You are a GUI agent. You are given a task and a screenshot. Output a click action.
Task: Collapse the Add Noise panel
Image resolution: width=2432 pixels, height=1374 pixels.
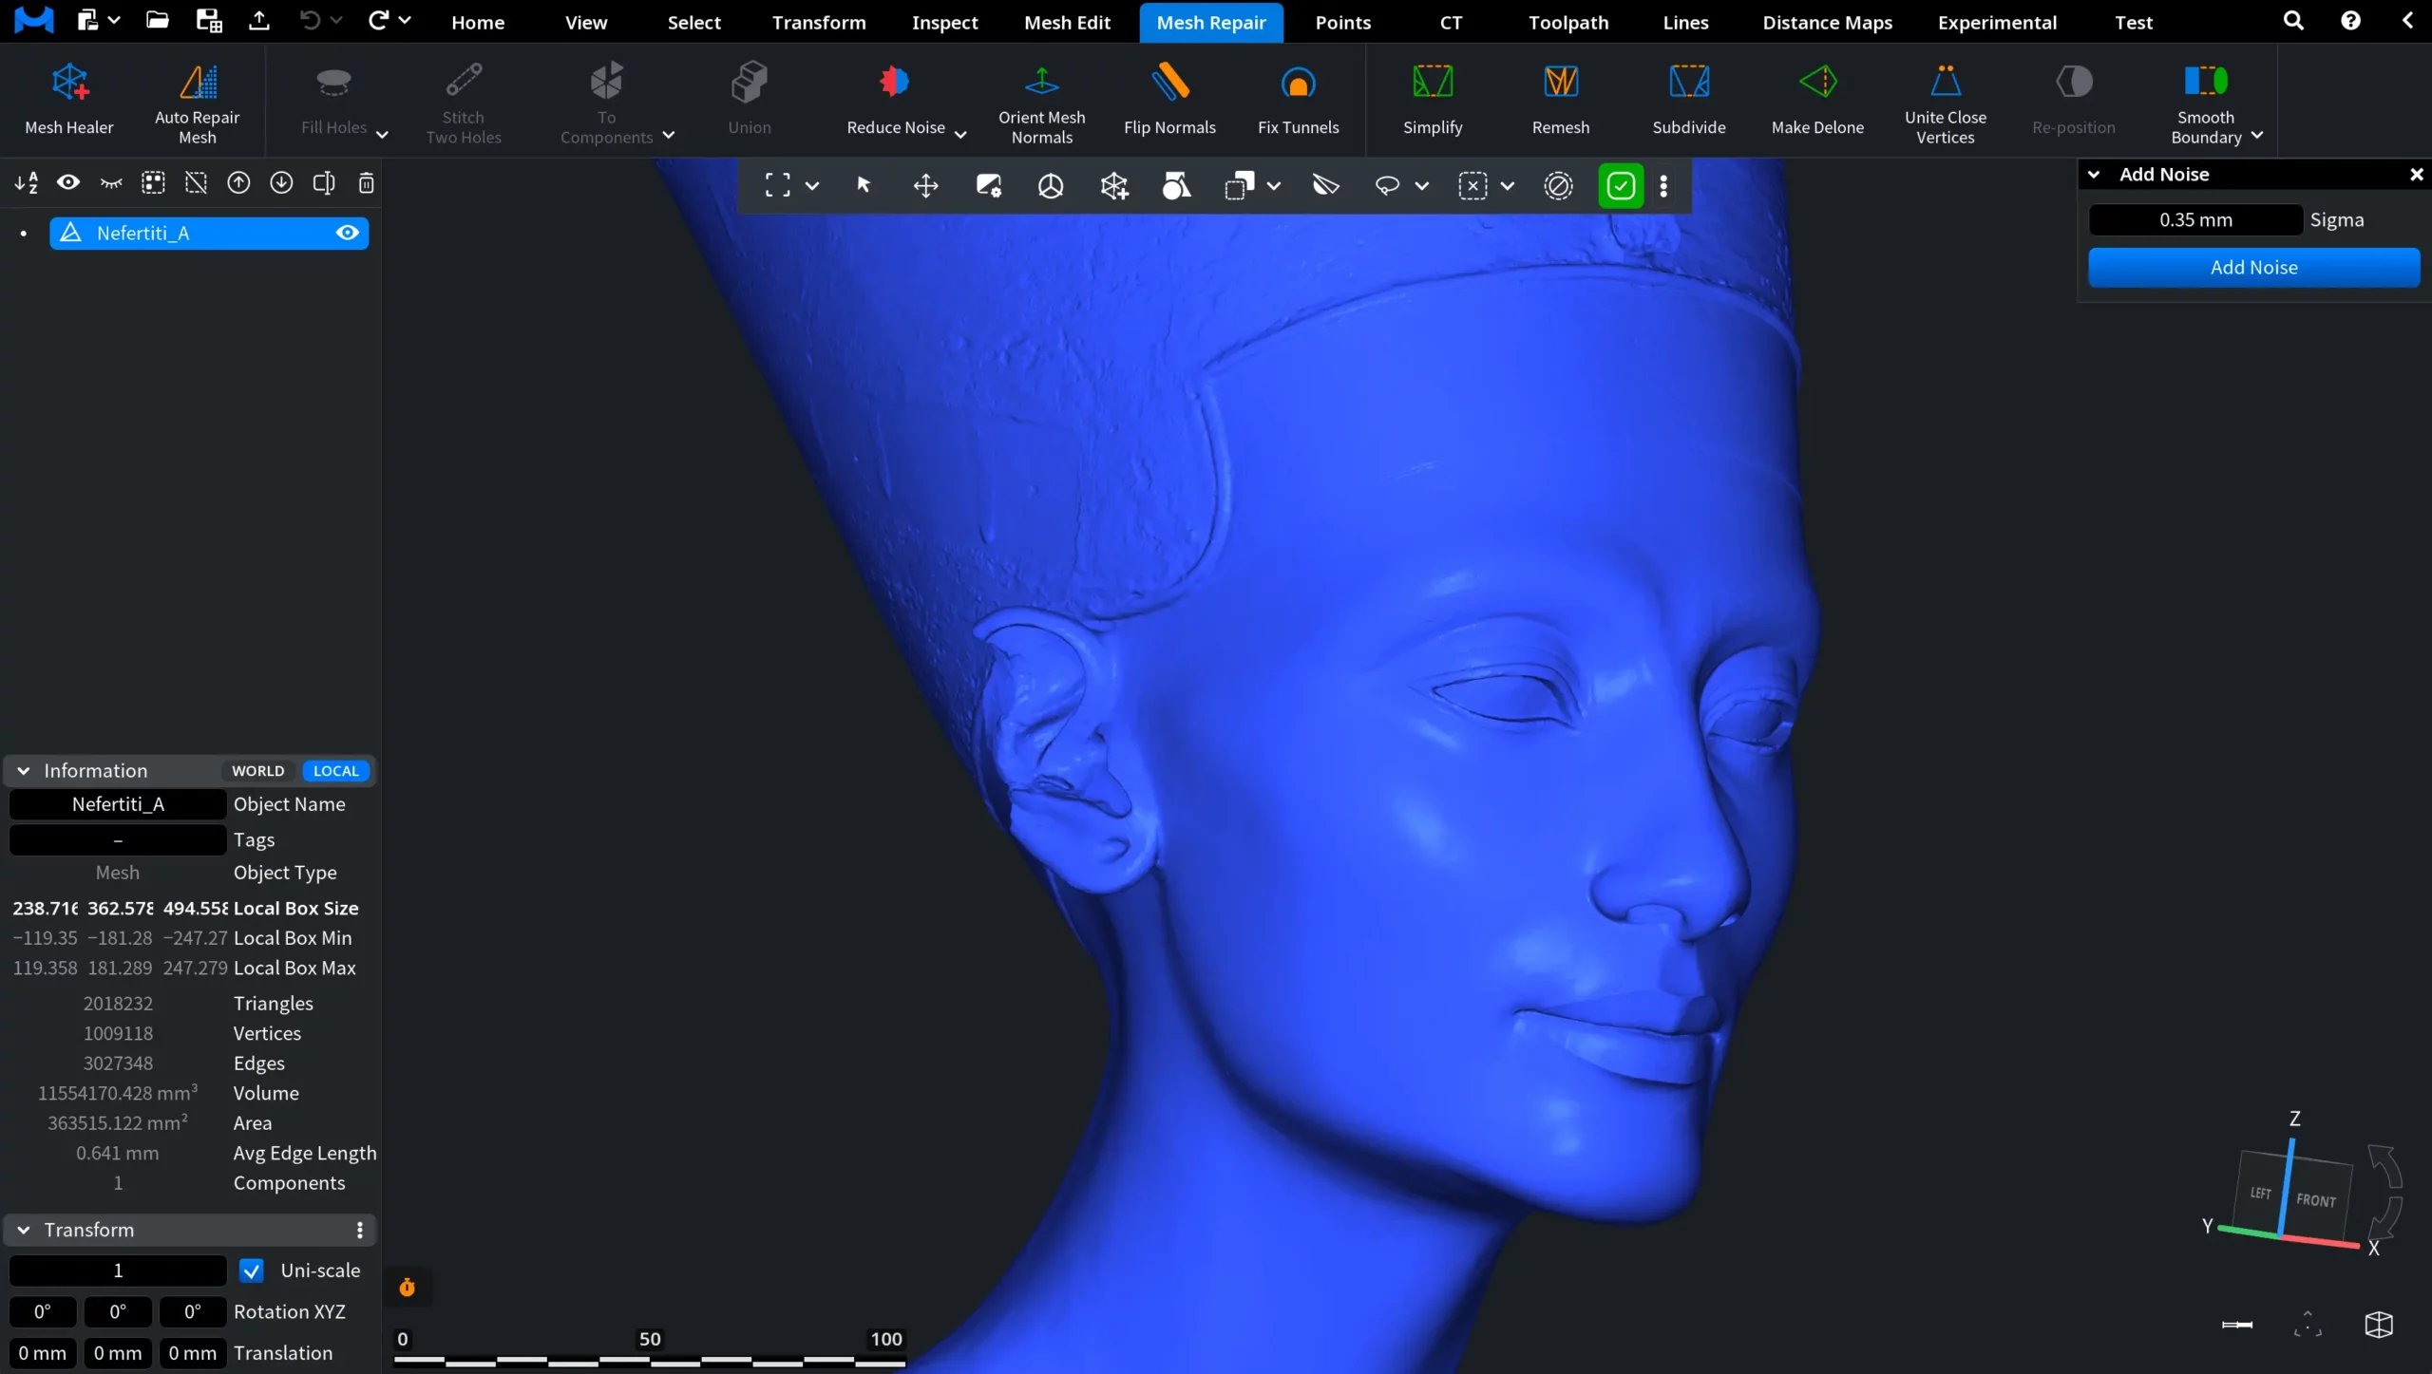coord(2093,174)
